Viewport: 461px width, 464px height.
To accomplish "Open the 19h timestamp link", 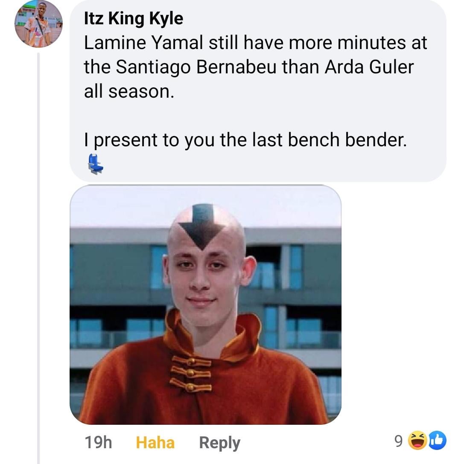I will click(98, 443).
